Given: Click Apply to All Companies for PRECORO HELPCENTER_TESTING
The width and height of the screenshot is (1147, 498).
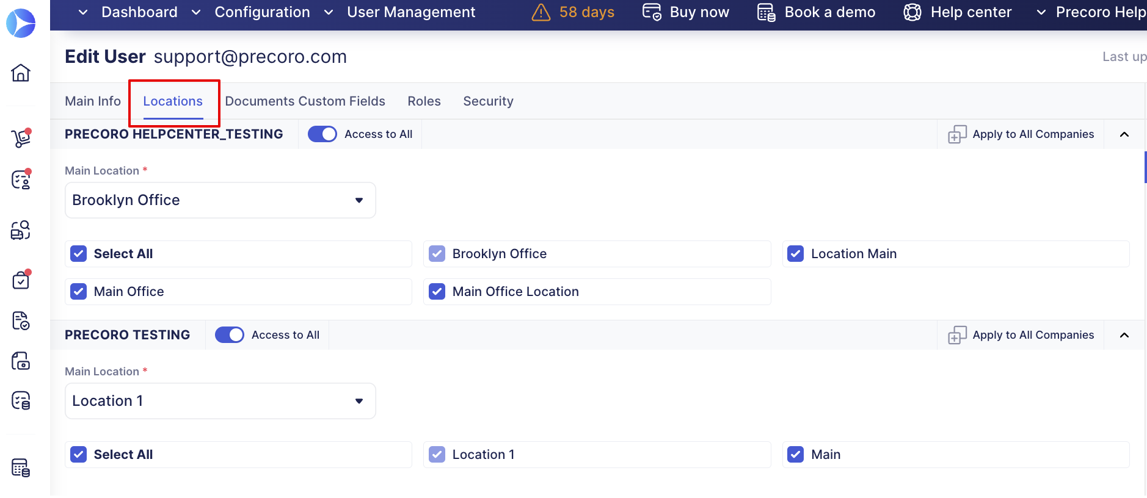Looking at the screenshot, I should pos(1021,134).
